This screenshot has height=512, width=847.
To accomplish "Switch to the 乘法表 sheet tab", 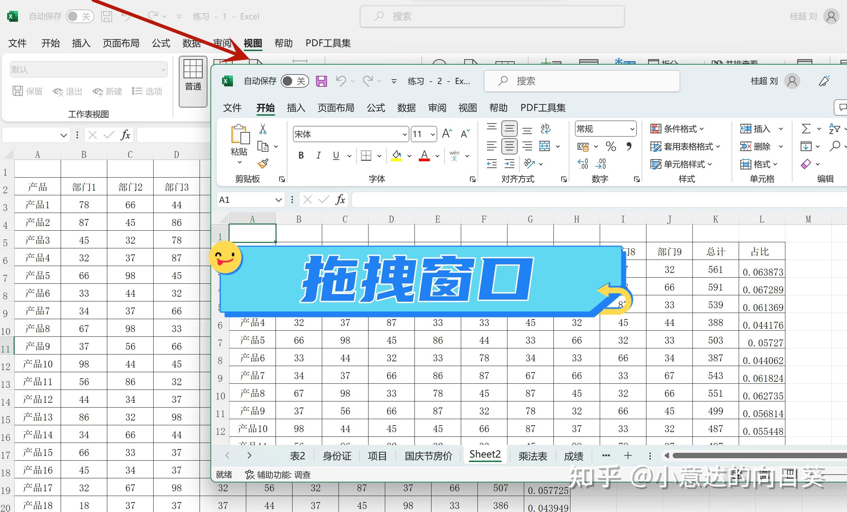I will click(x=532, y=456).
